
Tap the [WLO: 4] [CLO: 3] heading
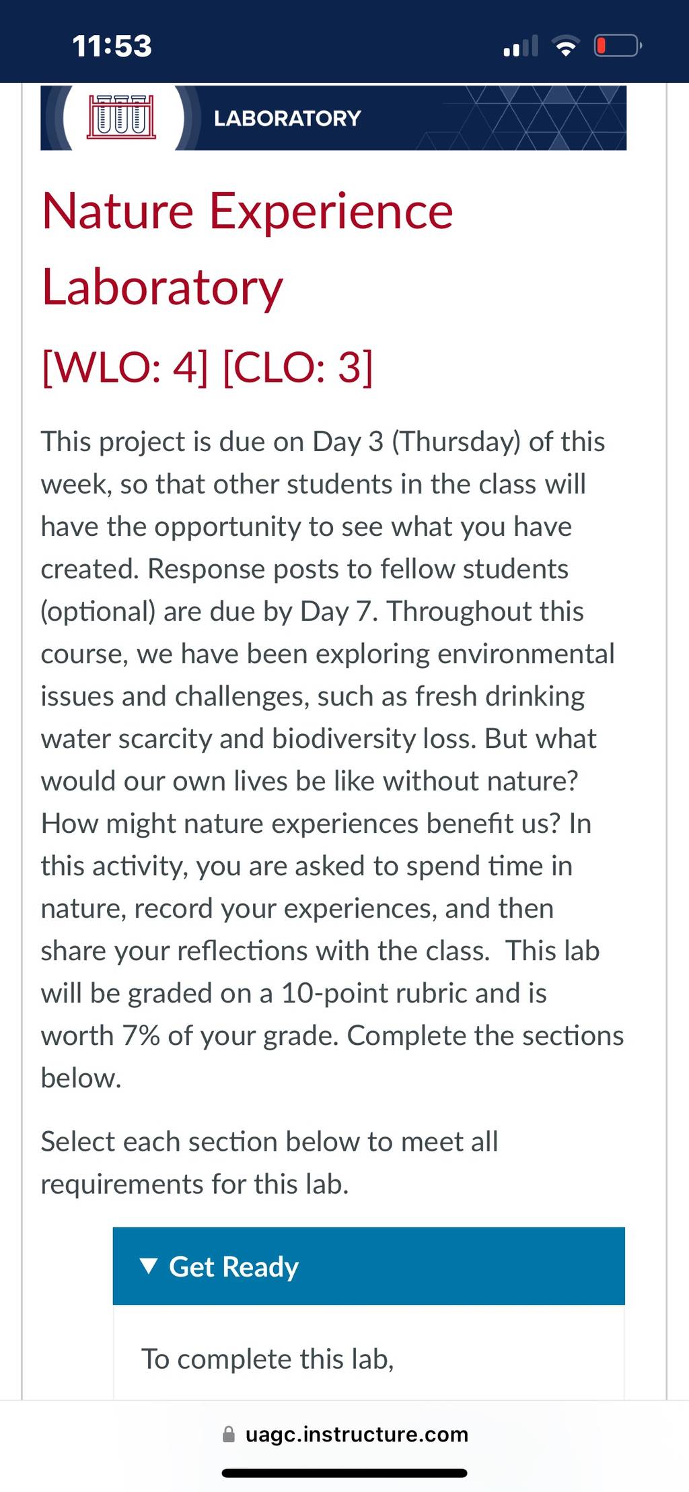[207, 368]
